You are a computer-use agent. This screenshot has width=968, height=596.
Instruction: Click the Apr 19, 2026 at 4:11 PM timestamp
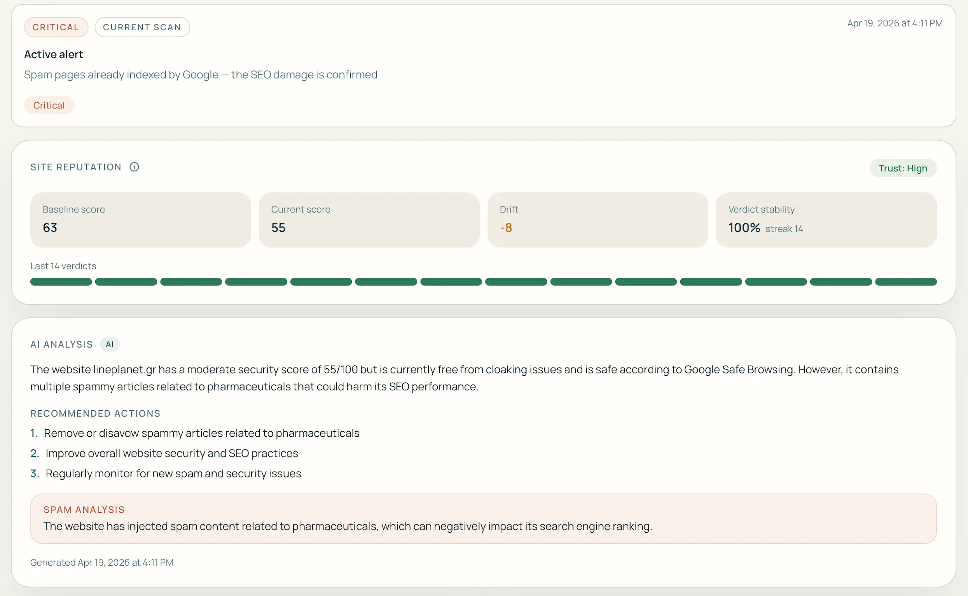(x=895, y=23)
